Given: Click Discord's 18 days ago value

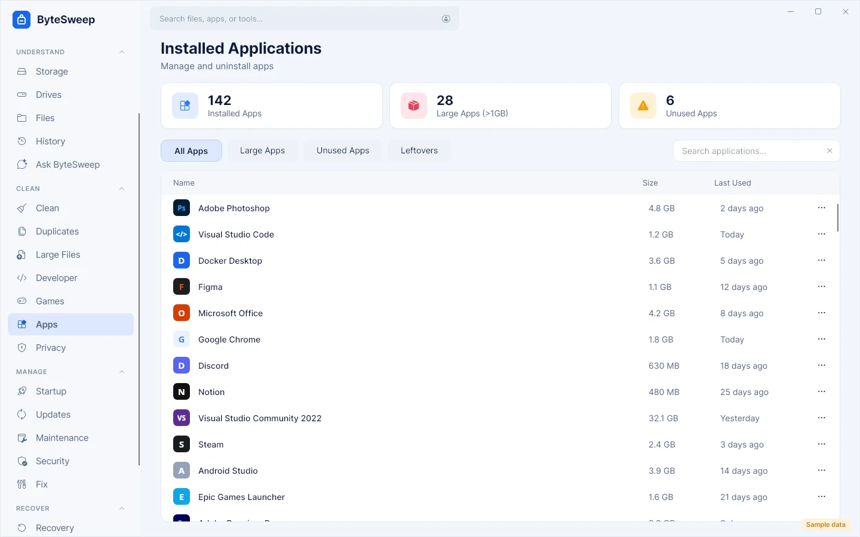Looking at the screenshot, I should tap(744, 366).
